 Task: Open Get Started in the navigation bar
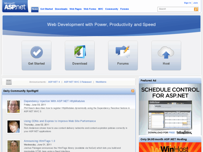click(x=46, y=9)
